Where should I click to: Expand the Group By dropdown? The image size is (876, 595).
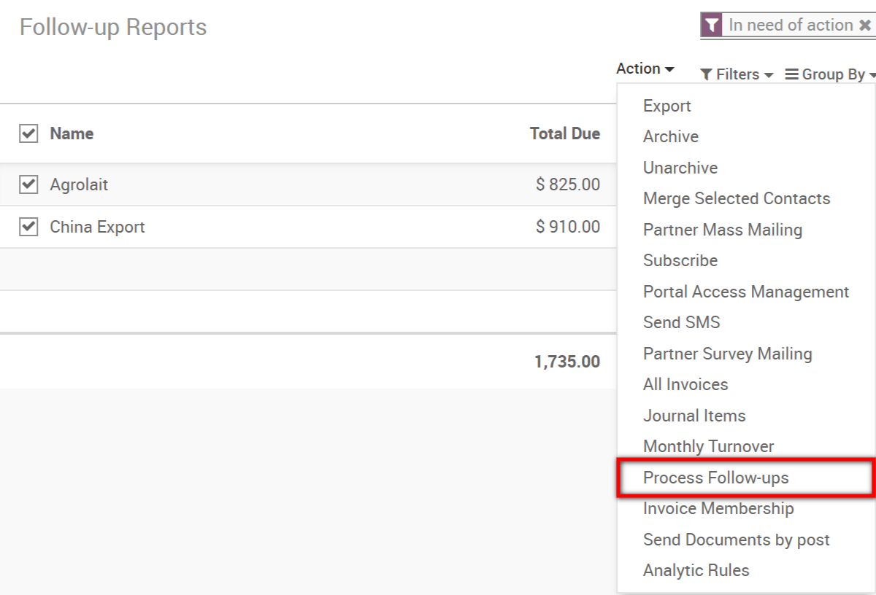point(829,74)
